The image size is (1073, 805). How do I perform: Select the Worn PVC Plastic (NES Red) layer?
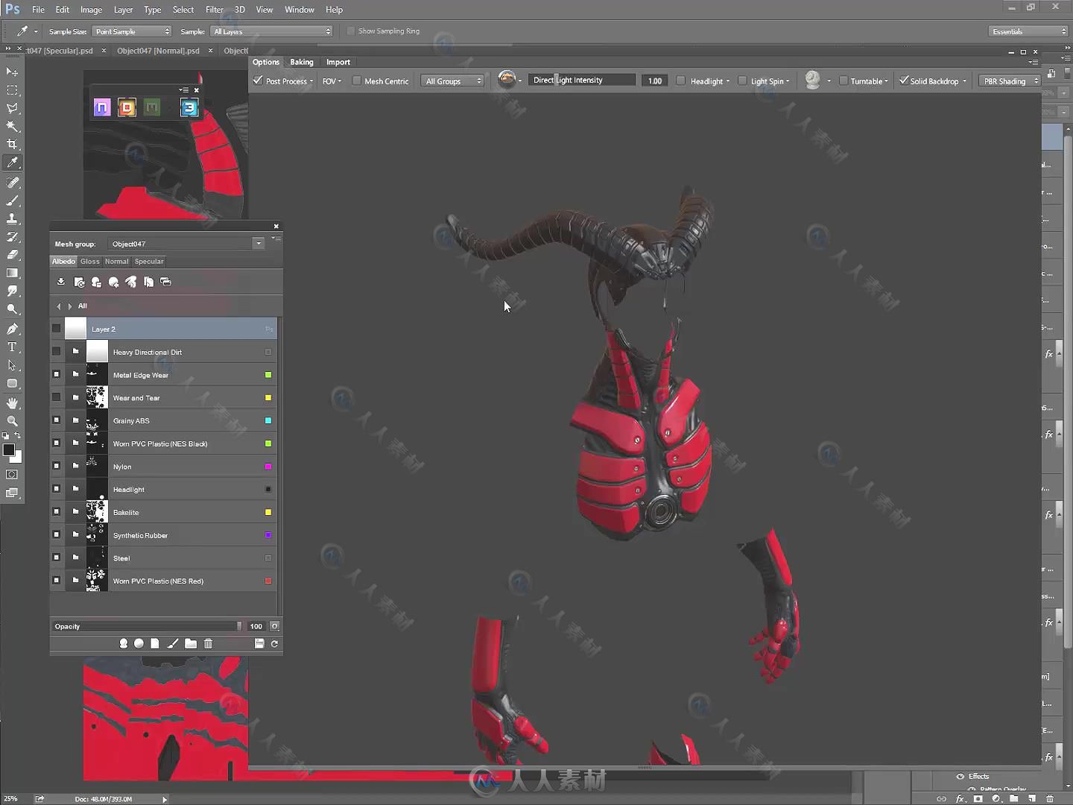pyautogui.click(x=163, y=581)
